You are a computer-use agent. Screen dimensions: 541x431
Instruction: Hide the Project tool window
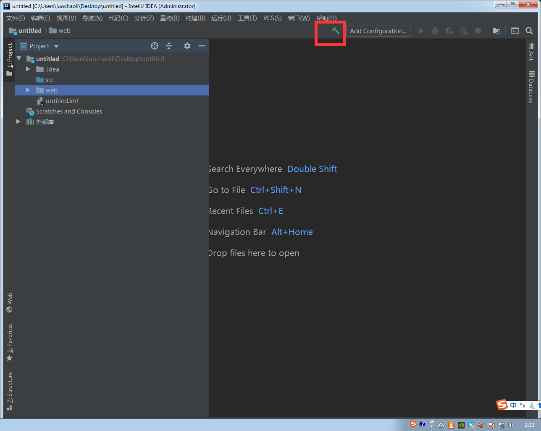tap(202, 46)
